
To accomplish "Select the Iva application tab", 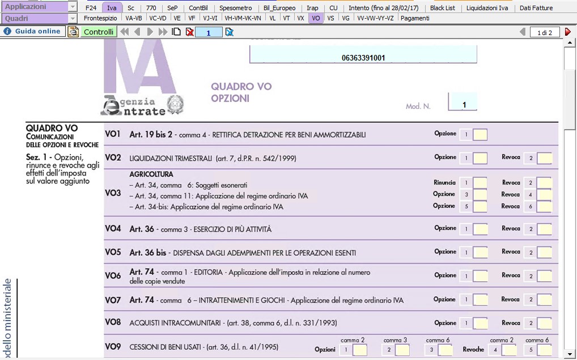I will 112,8.
